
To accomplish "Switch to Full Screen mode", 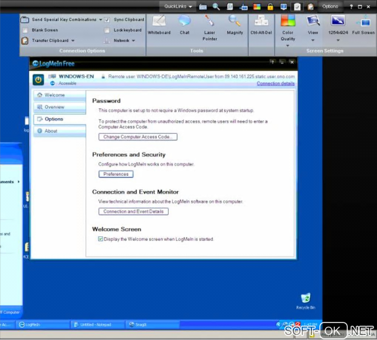I will [363, 25].
